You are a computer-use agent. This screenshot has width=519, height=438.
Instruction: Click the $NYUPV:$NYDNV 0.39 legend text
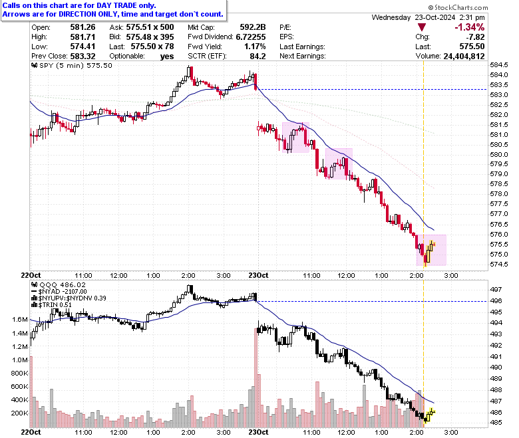pos(72,298)
